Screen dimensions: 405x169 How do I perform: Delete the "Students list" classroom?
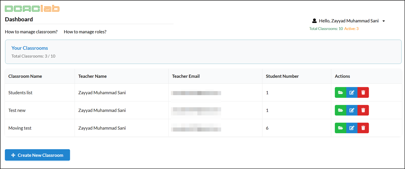tap(363, 92)
